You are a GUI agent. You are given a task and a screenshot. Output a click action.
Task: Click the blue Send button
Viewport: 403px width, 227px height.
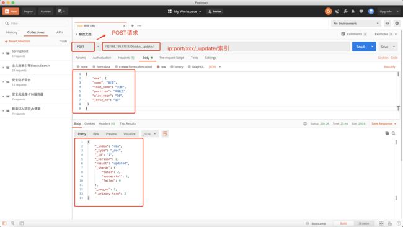click(x=360, y=47)
